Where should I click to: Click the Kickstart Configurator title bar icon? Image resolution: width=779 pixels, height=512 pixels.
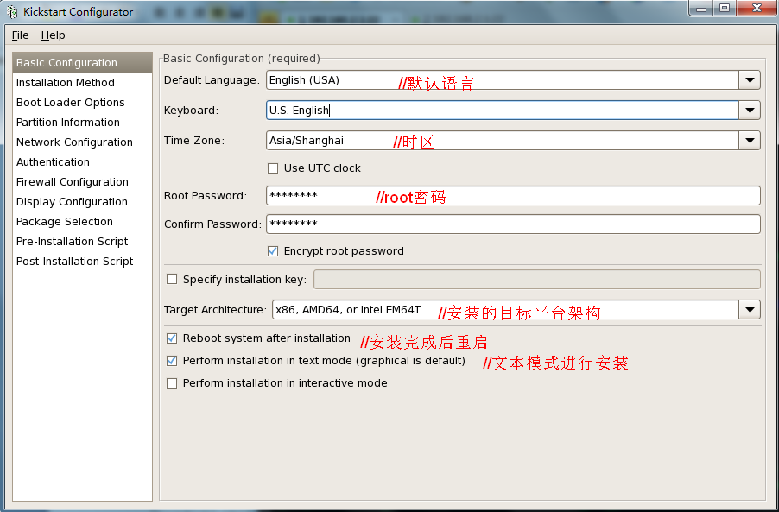point(12,11)
